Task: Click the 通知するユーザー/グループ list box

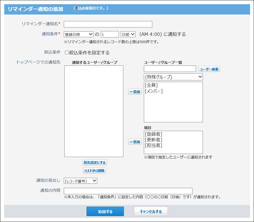Action: [94, 111]
